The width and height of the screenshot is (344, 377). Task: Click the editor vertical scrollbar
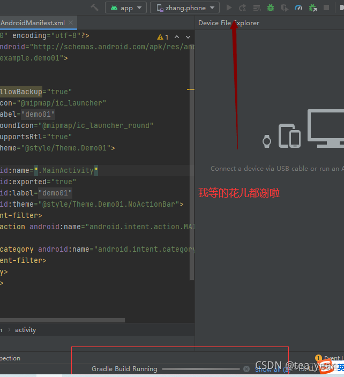(x=192, y=163)
